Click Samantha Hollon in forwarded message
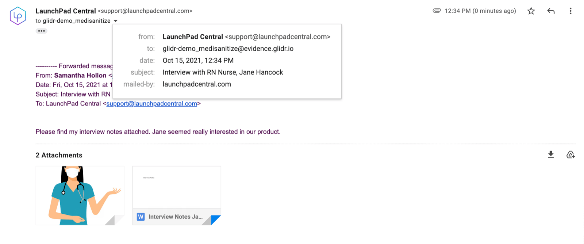The image size is (584, 244). [x=80, y=75]
